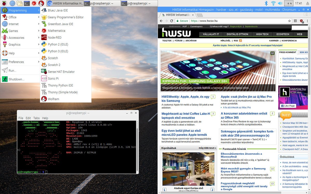Open the 'Apple: csak jövőre jön az új Mac Pro' article
Image resolution: width=311 pixels, height=194 pixels.
tap(246, 97)
